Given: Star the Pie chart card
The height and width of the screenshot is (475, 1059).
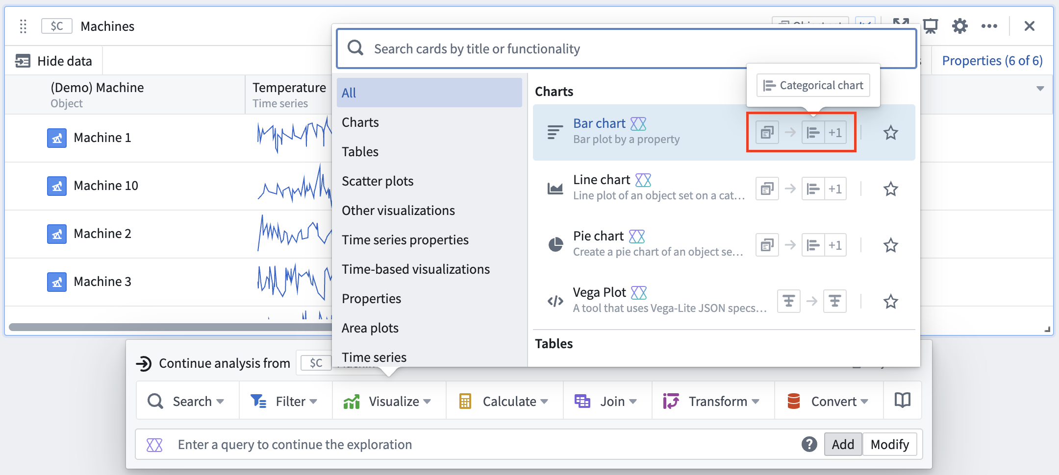Looking at the screenshot, I should pos(890,245).
